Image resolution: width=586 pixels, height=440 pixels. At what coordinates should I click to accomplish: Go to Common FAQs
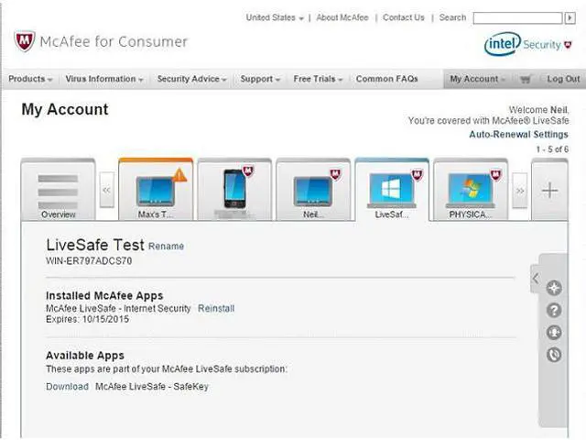click(x=386, y=79)
